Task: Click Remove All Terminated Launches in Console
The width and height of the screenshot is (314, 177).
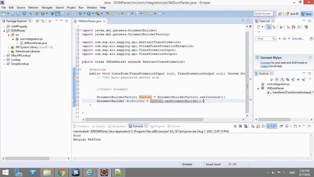Action: pos(246,126)
